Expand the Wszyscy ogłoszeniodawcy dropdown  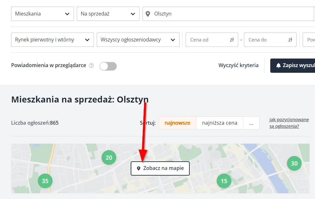tap(138, 39)
